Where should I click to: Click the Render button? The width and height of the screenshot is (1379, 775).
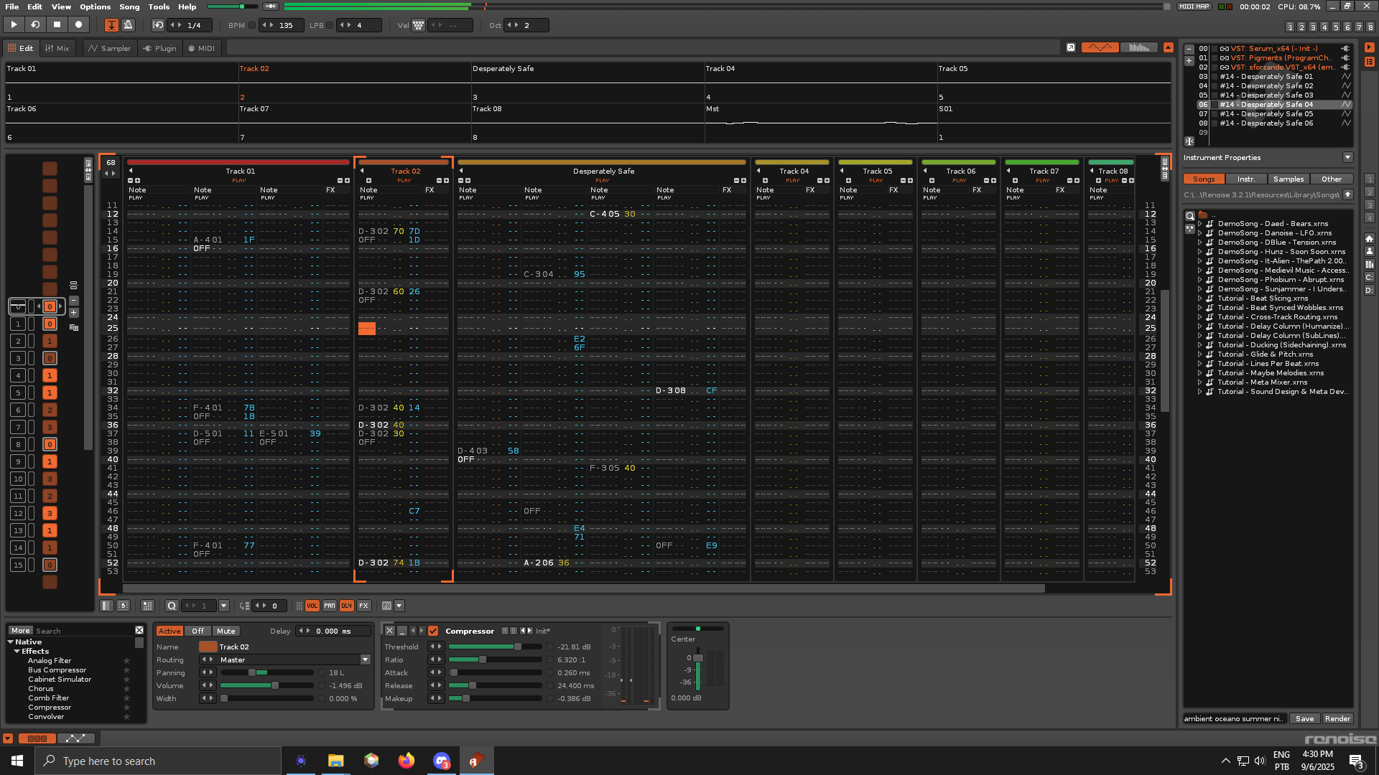click(x=1337, y=718)
